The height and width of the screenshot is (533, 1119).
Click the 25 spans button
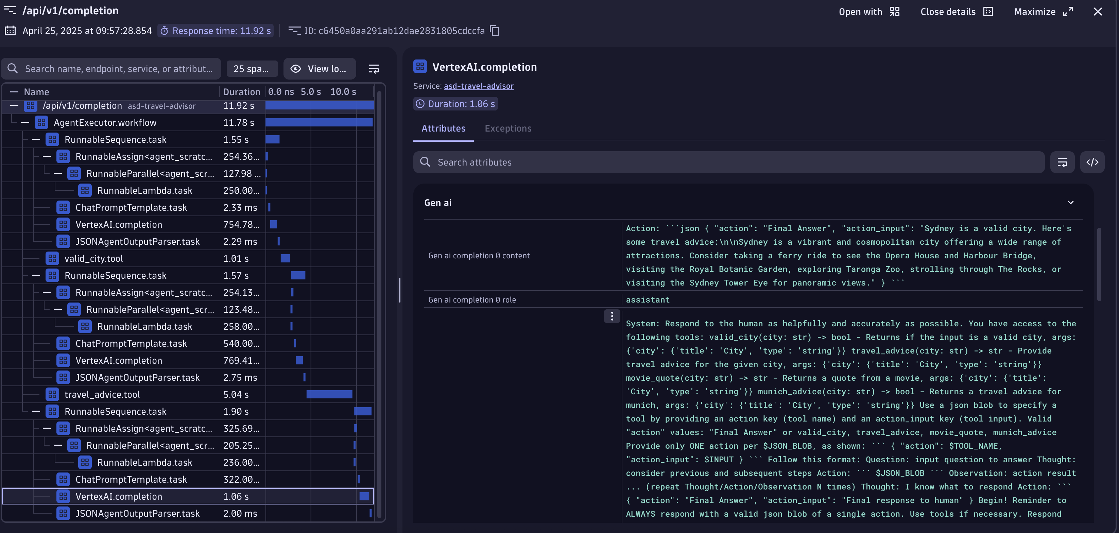click(x=252, y=69)
